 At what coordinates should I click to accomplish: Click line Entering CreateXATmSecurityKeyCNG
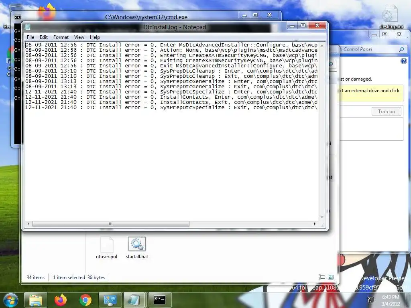pos(171,55)
